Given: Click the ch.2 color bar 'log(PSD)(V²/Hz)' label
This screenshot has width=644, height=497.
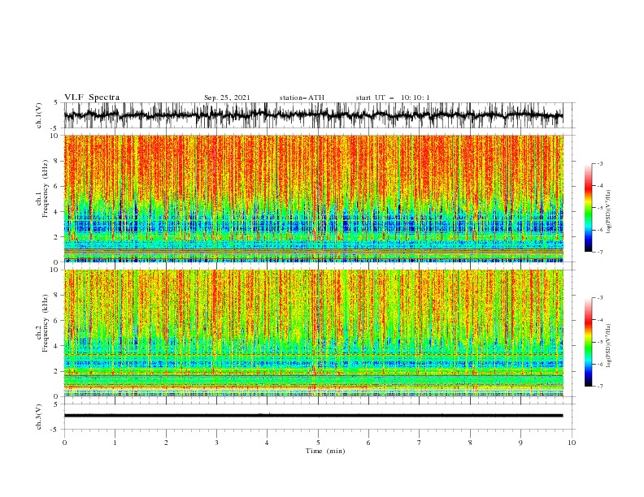Looking at the screenshot, I should click(x=609, y=346).
